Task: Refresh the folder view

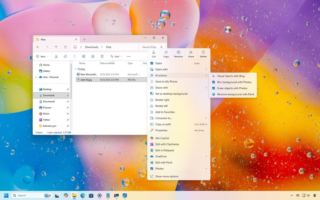Action: (65, 47)
